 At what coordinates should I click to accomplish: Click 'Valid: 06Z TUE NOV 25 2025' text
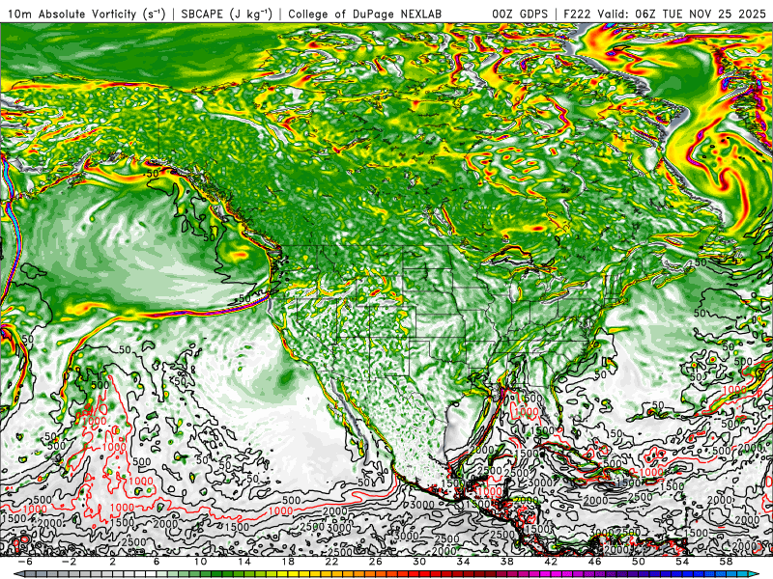point(682,14)
